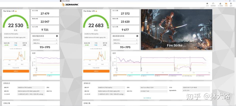Open Options via the gear icon
The width and height of the screenshot is (236, 106).
point(231,3)
